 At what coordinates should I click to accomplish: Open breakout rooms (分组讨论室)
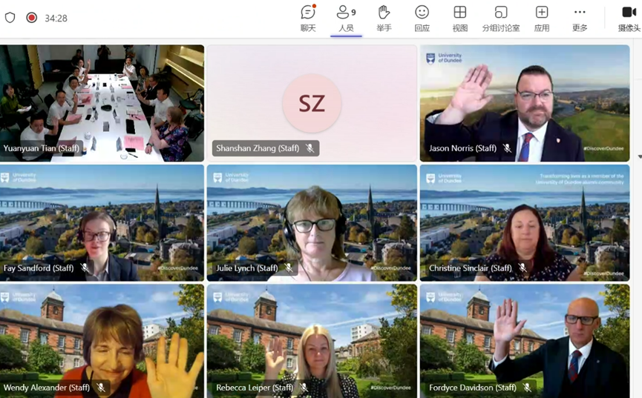[501, 18]
